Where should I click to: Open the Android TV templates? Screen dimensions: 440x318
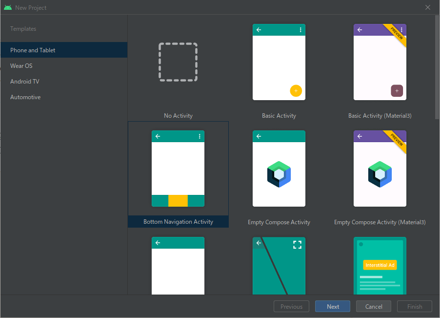click(24, 81)
